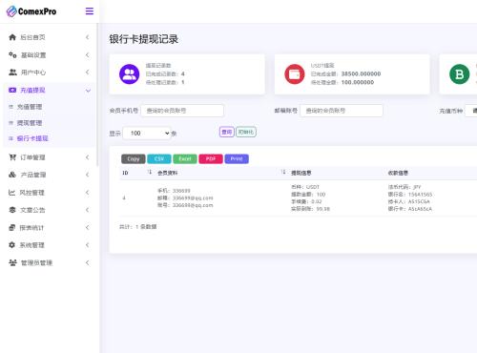The height and width of the screenshot is (353, 477).
Task: Expand the 文章公告 chevron
Action: (88, 210)
